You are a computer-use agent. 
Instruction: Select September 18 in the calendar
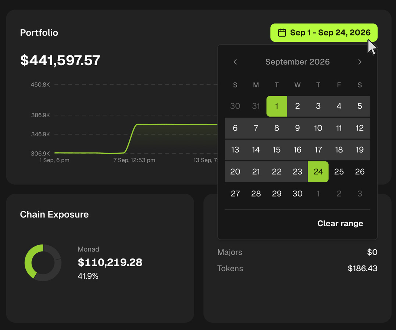point(339,150)
